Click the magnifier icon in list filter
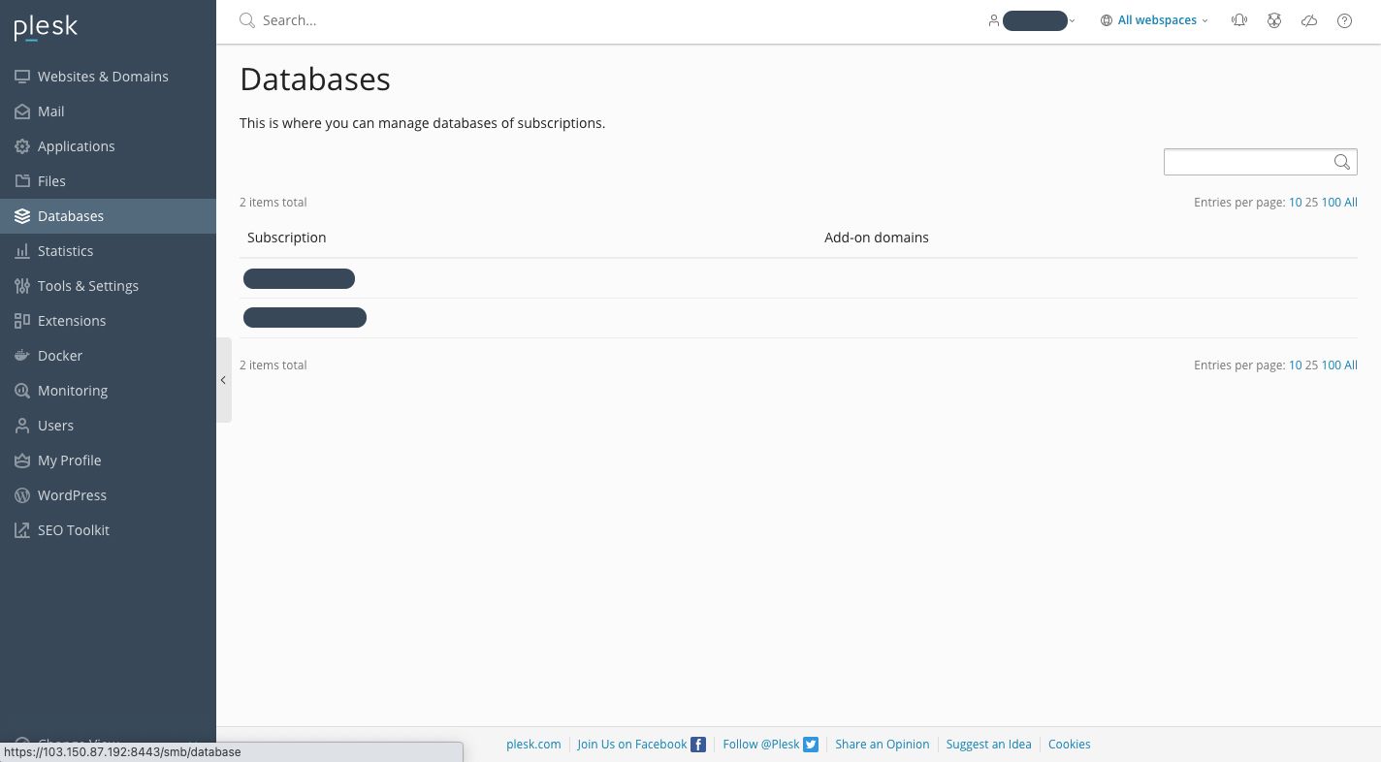 [1342, 162]
